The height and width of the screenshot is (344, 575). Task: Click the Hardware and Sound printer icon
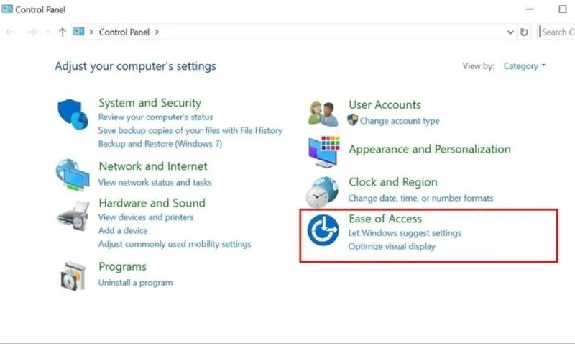(73, 214)
